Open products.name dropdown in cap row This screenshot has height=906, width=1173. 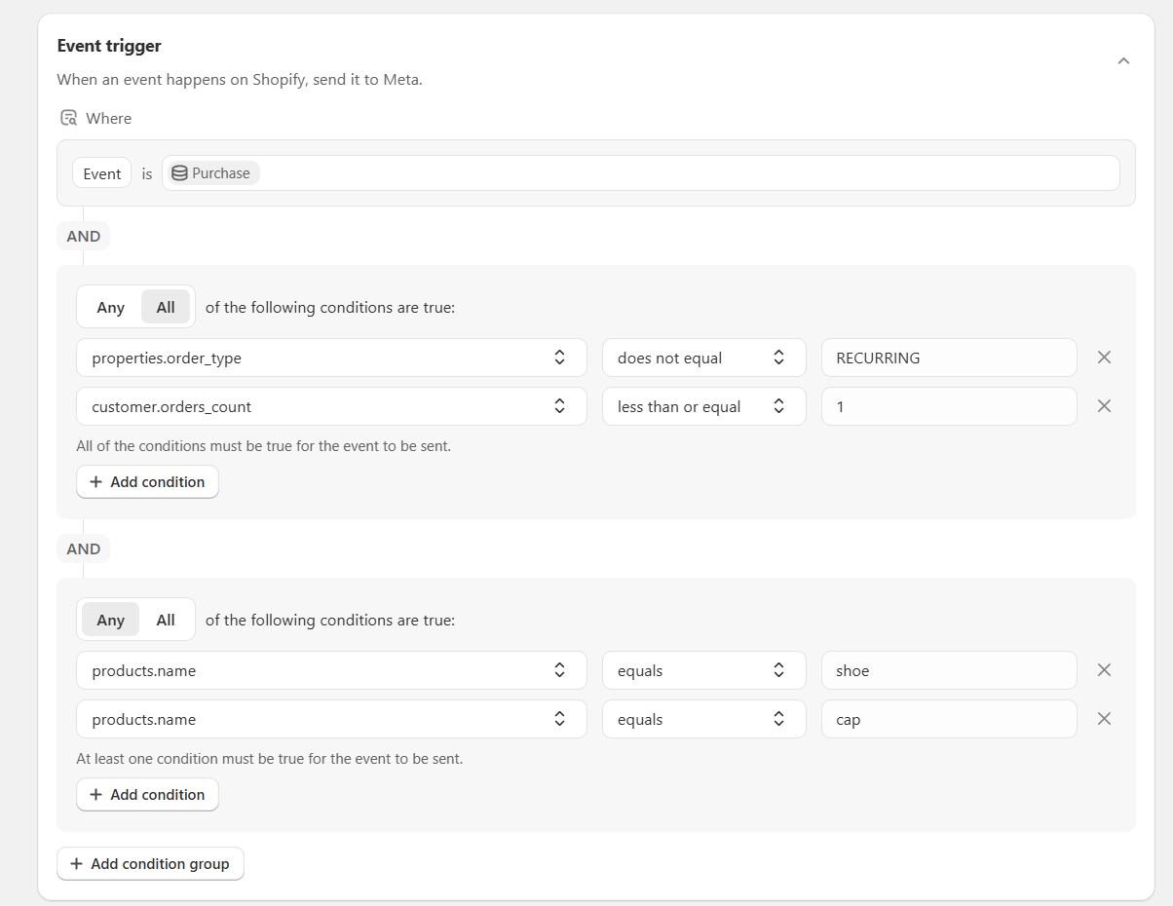(331, 719)
